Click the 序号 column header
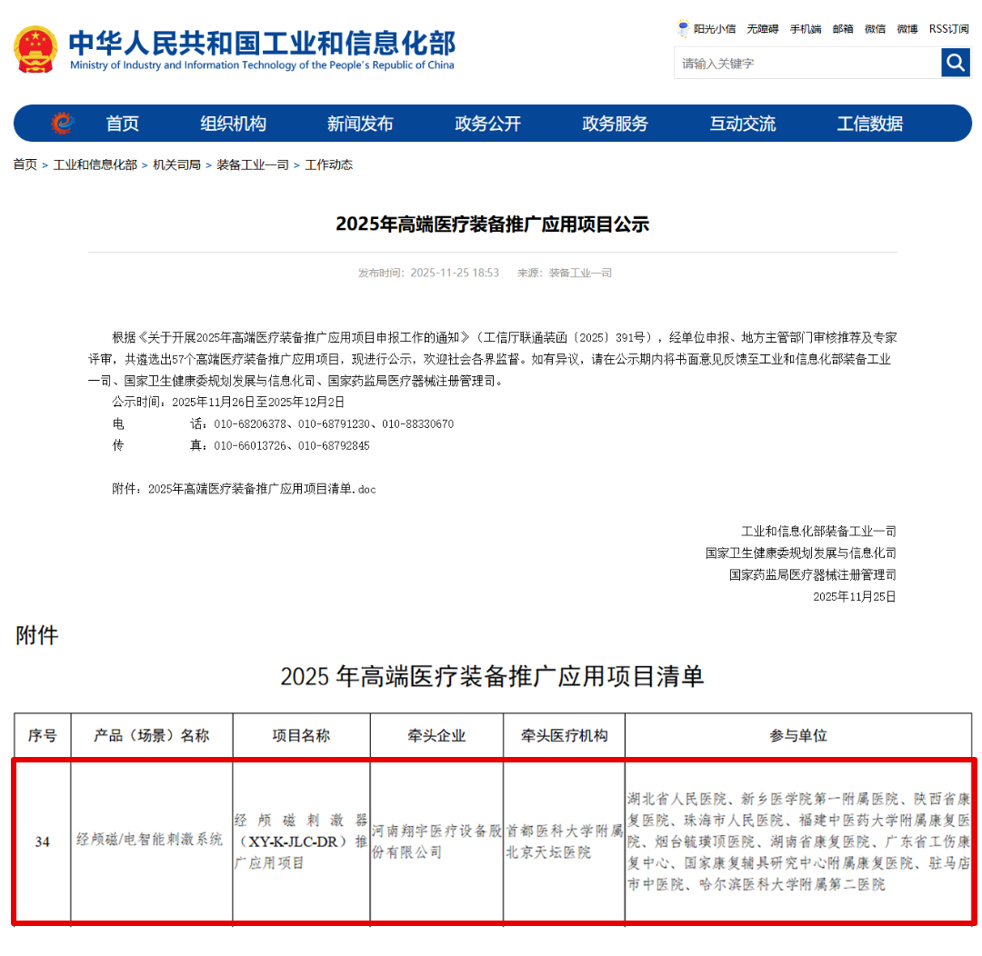 pos(43,735)
